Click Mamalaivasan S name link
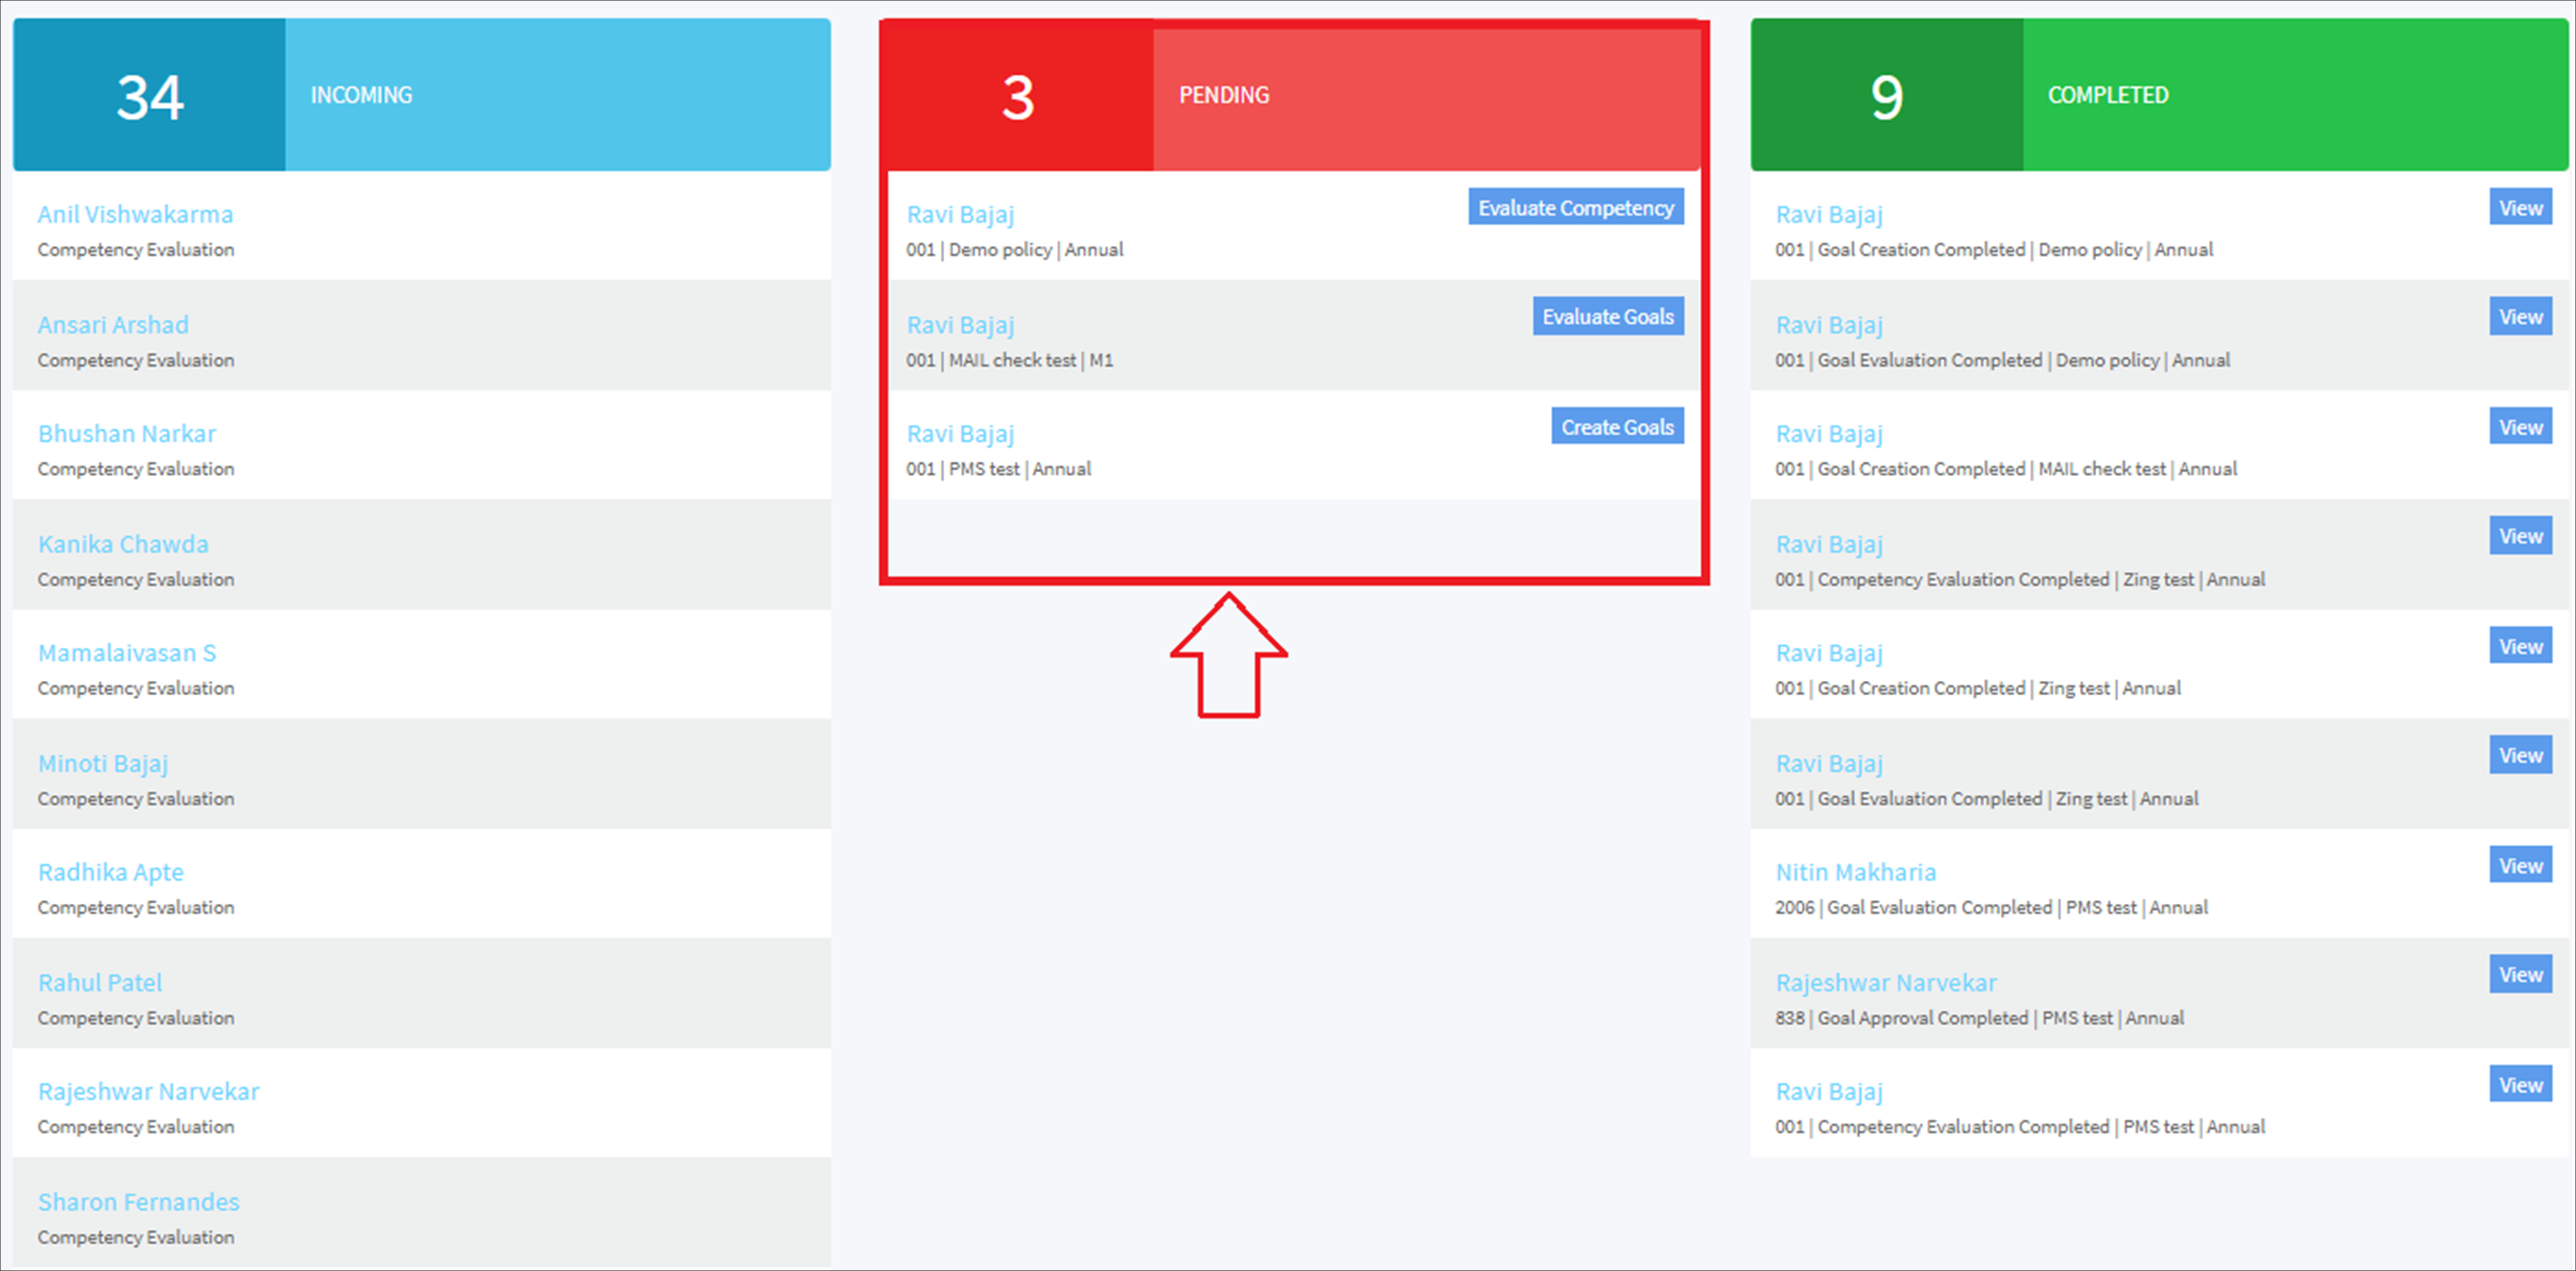 [127, 654]
